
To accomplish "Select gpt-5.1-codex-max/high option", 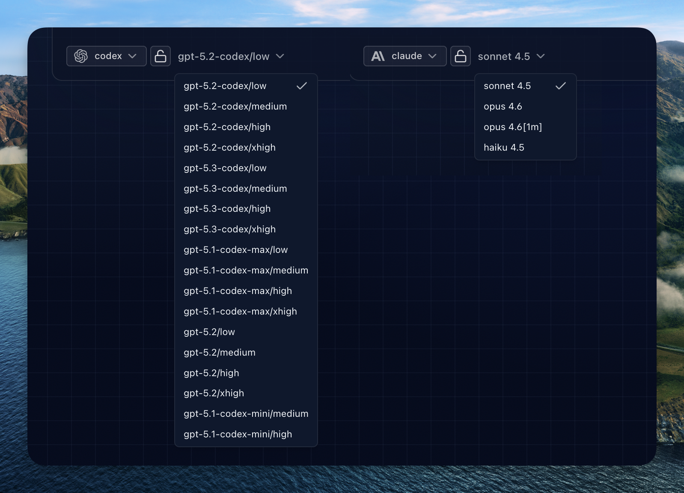I will (238, 291).
